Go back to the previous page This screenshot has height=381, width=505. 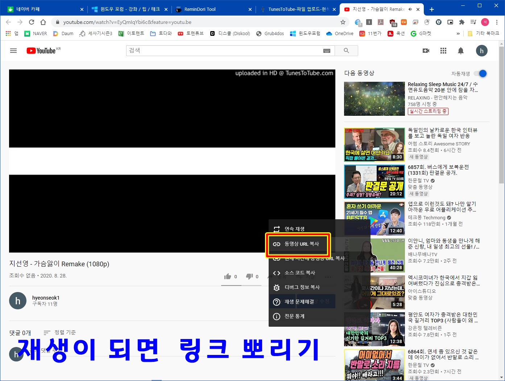point(8,22)
